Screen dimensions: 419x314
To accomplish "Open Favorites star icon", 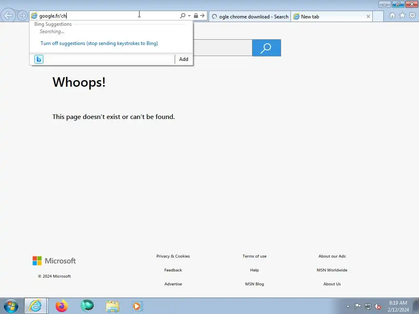I will pos(403,16).
